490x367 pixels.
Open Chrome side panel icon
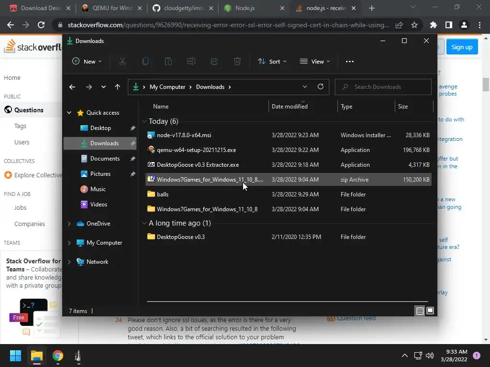pyautogui.click(x=449, y=25)
